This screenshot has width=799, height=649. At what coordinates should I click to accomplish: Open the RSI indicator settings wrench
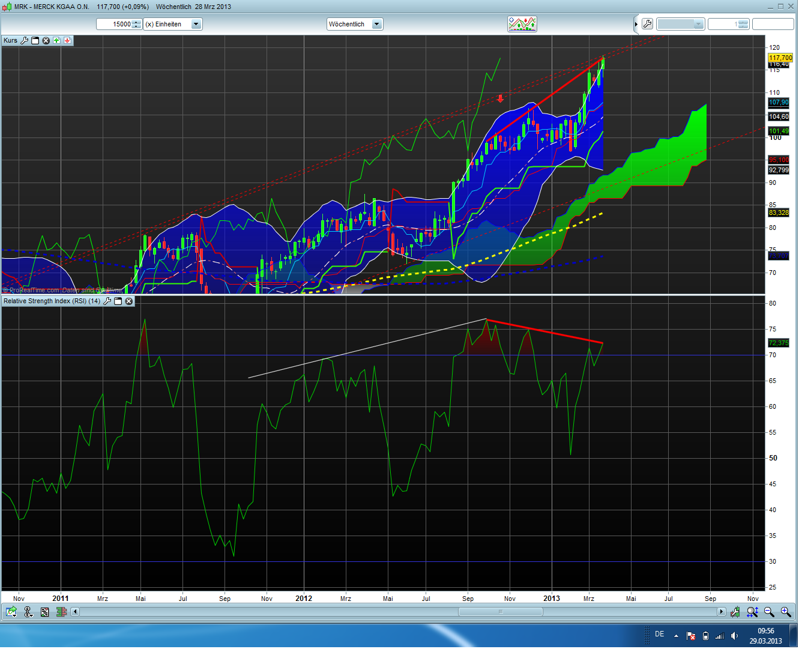pyautogui.click(x=108, y=301)
